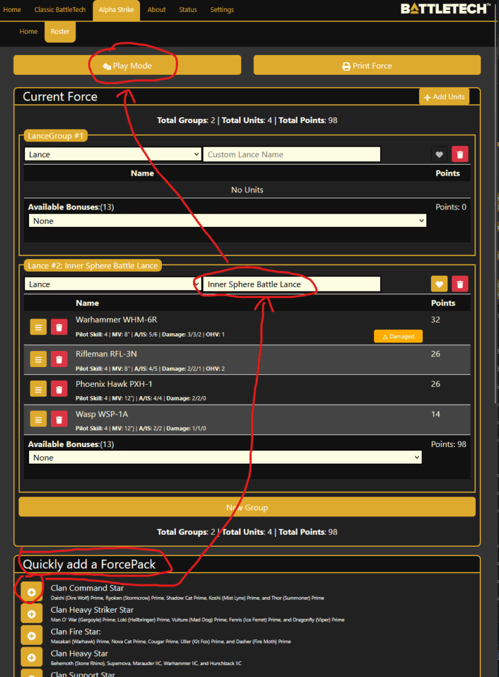499x677 pixels.
Task: Open Lance type dropdown in LanceGroup #1
Action: (x=112, y=154)
